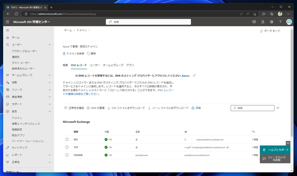The height and width of the screenshot is (176, 297).
Task: Open ドメイン under 設定
Action: pos(17,118)
